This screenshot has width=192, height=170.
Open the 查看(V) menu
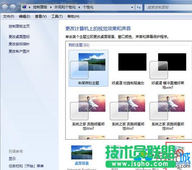[41, 16]
